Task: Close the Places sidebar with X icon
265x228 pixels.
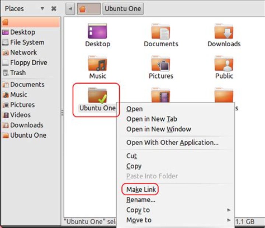Action: pos(54,8)
